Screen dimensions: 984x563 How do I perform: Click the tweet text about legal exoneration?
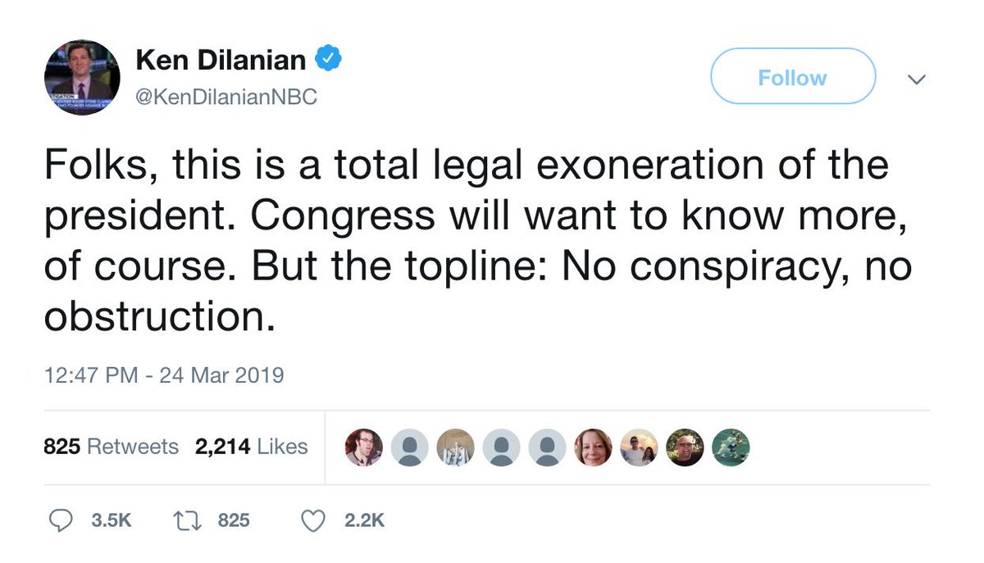tap(478, 241)
